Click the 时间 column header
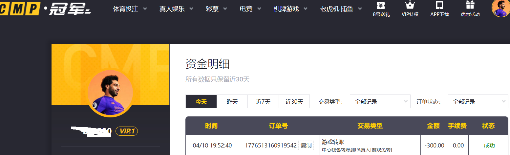510x155 pixels. pos(211,126)
